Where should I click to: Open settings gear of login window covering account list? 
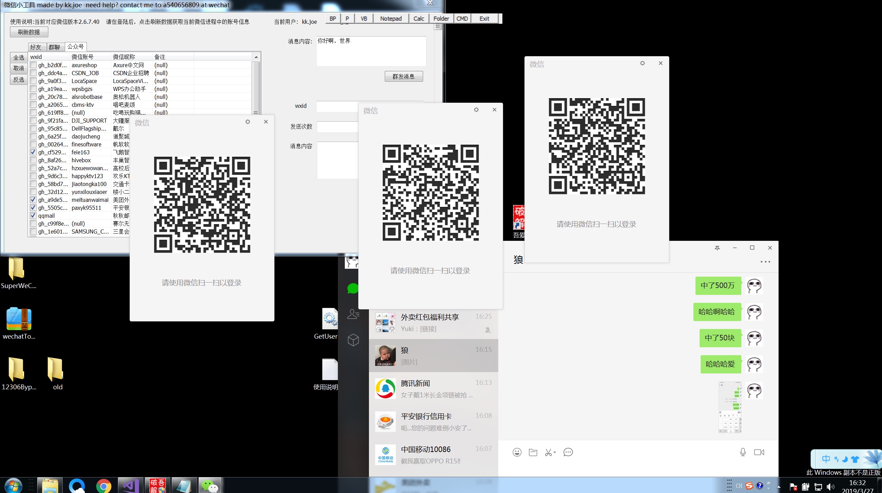click(x=248, y=122)
